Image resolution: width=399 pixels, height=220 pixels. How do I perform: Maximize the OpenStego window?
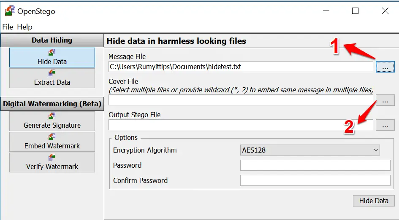tap(355, 11)
